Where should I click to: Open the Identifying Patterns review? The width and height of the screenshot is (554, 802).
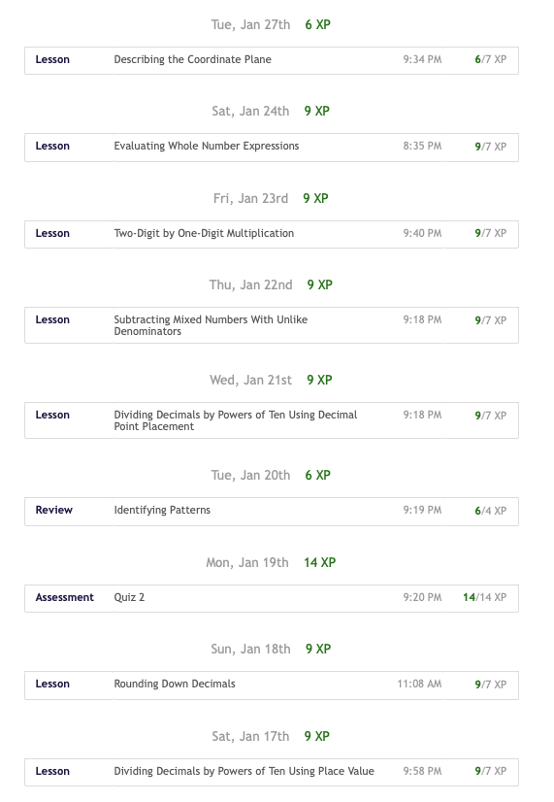pos(272,512)
